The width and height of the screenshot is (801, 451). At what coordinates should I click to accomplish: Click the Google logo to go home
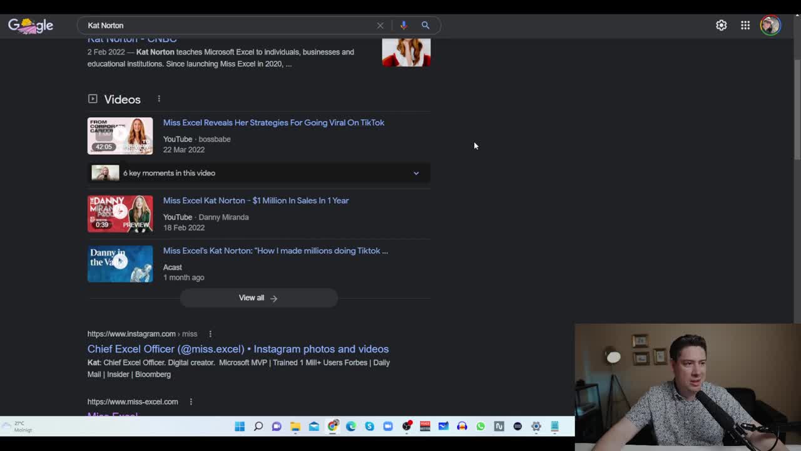coord(30,25)
